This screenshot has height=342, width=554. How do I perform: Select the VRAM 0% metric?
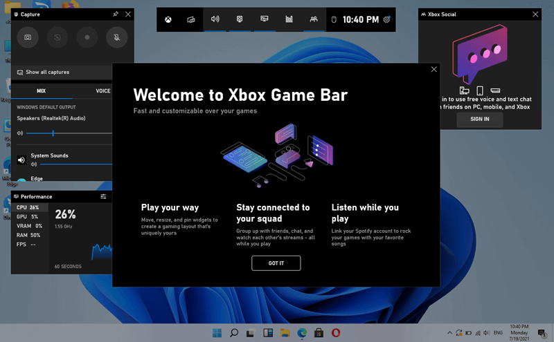30,226
